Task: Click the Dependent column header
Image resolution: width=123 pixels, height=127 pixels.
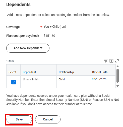Action: click(38, 70)
